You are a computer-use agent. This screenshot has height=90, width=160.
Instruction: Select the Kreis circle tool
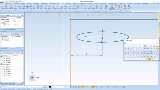coord(27,7)
